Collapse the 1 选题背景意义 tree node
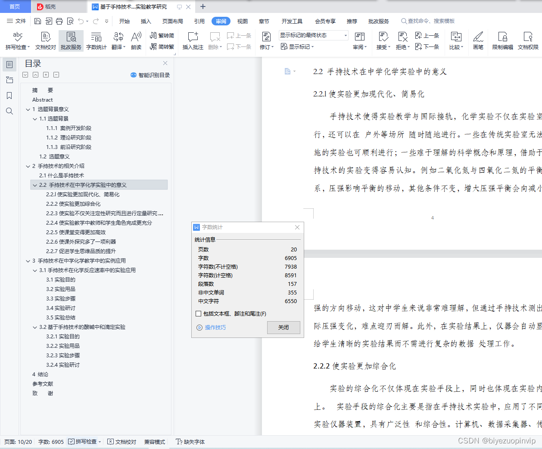The height and width of the screenshot is (449, 542). [28, 109]
